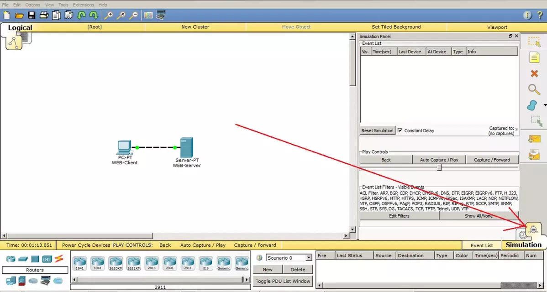Choose the WAN Emulation cloud icon
The width and height of the screenshot is (547, 292).
33,281
